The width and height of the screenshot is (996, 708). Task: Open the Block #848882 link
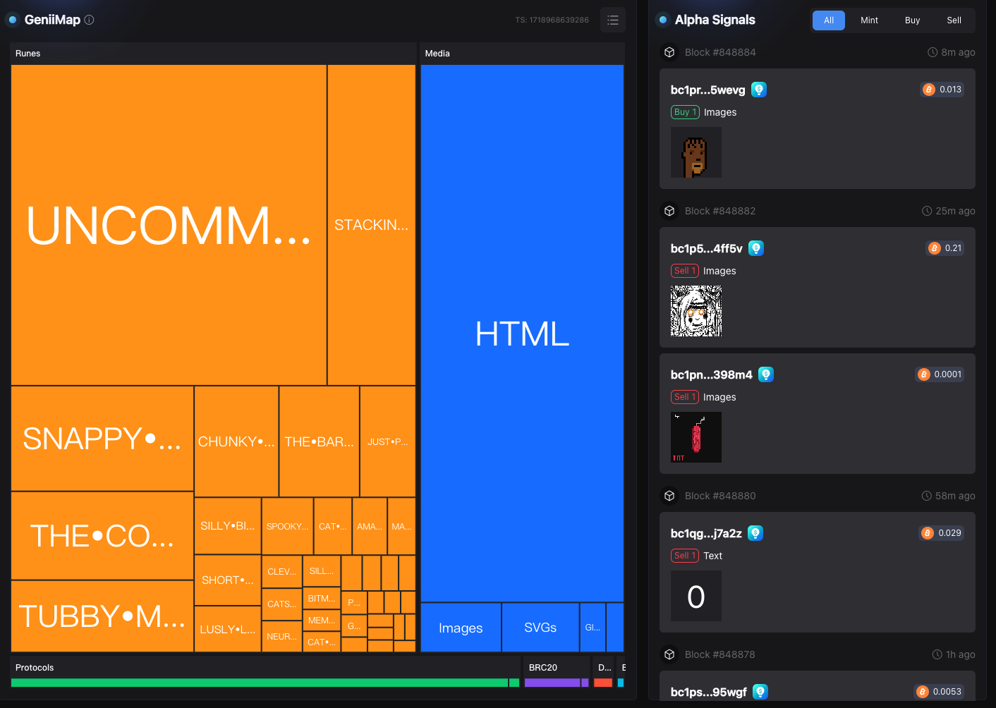click(x=719, y=211)
